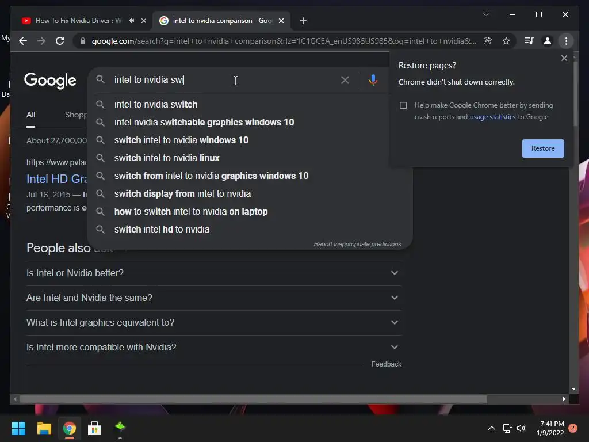Expand 'Are Intel and Nvidia the same?'
This screenshot has height=442, width=589.
[x=214, y=298]
